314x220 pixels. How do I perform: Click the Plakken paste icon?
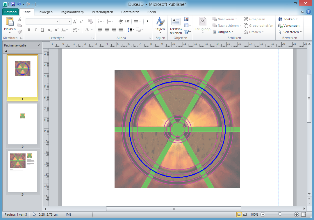click(10, 22)
